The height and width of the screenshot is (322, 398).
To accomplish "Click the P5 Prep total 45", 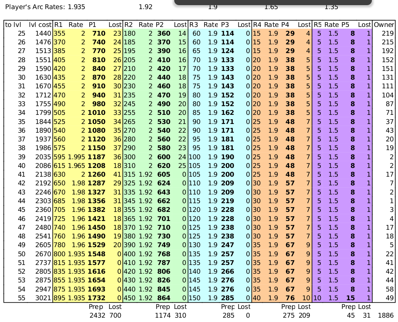I will pos(351,315).
